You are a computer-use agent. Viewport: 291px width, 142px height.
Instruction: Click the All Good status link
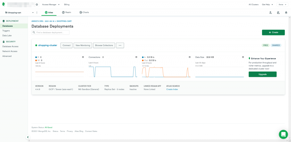pos(48,128)
